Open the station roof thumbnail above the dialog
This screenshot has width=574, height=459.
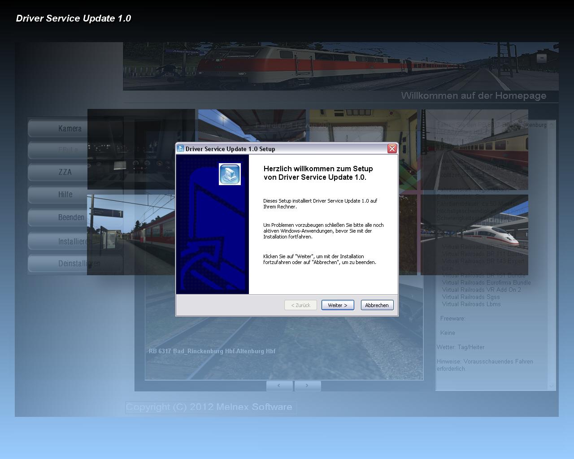(x=252, y=126)
